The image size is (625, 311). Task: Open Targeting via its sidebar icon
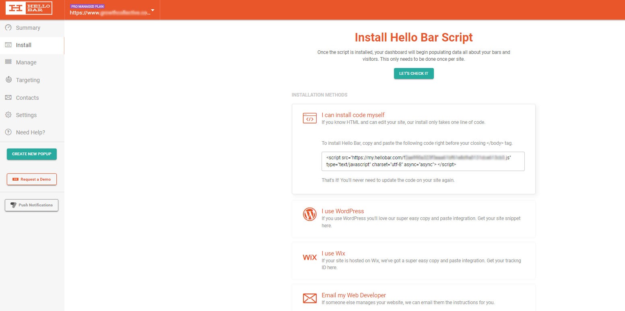coord(9,80)
